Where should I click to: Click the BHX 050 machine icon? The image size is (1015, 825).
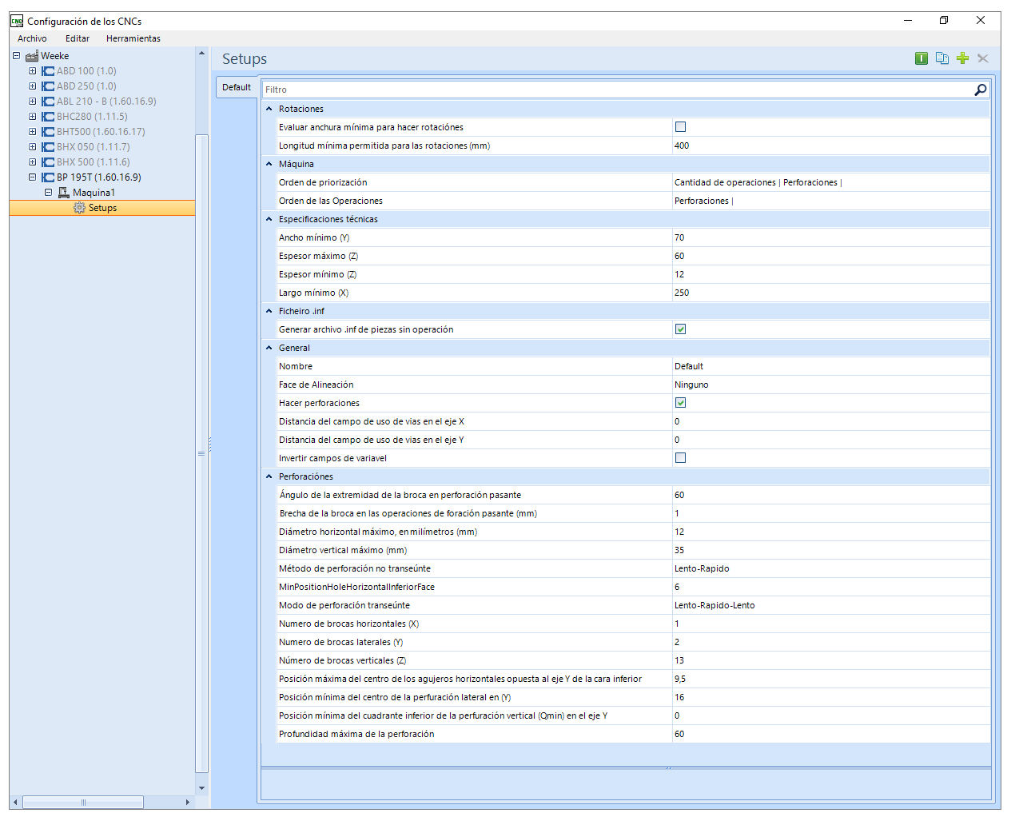tap(48, 147)
